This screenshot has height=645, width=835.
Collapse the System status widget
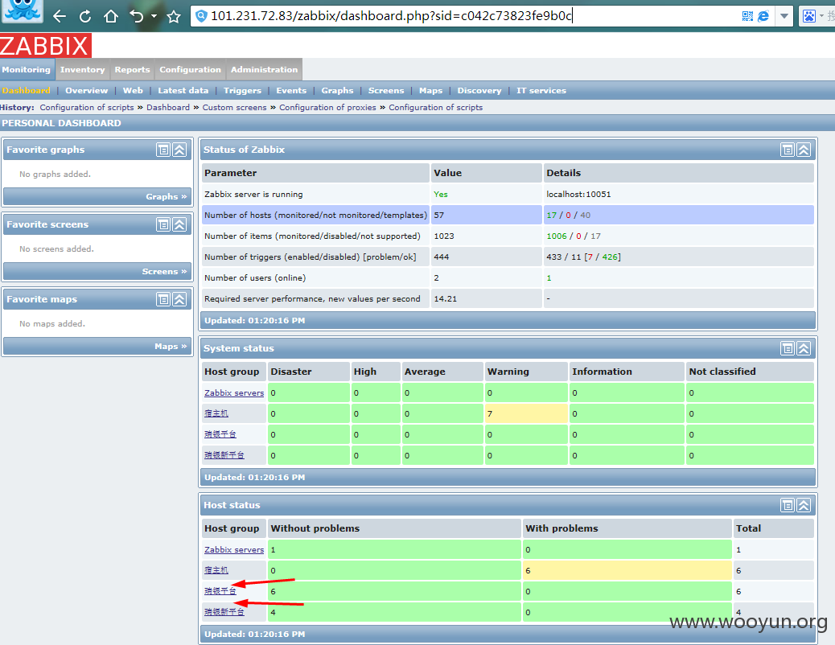(x=804, y=348)
